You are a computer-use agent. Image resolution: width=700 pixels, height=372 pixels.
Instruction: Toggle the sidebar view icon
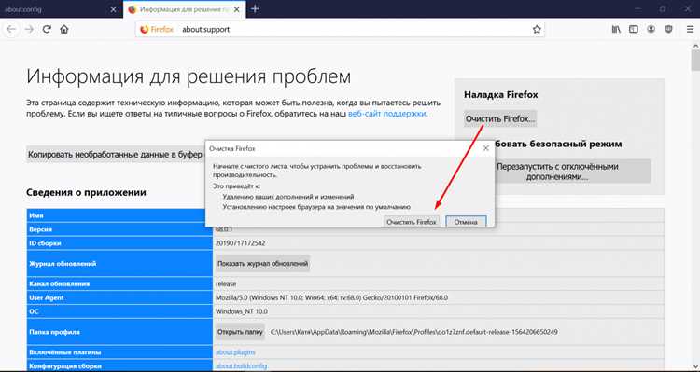634,30
